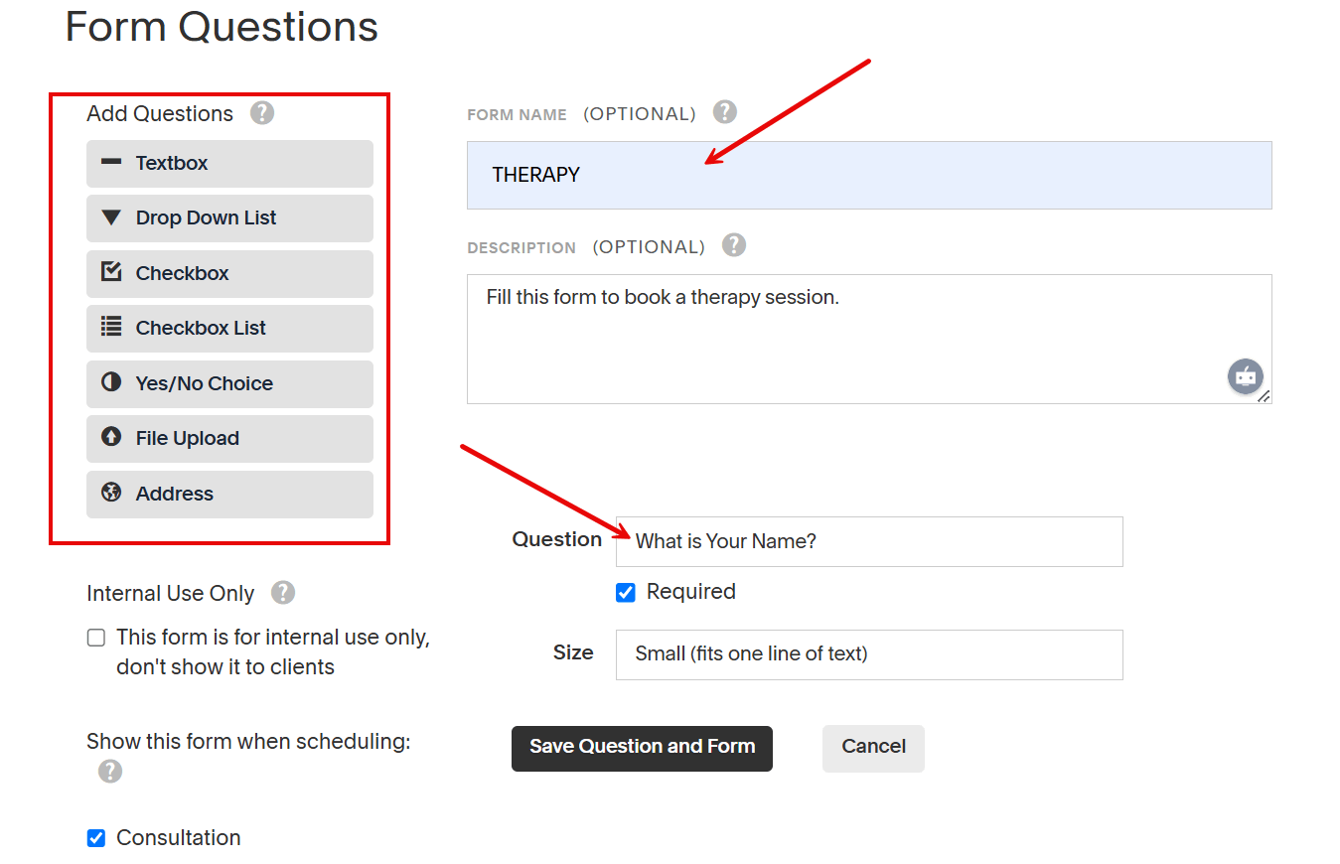Cancel the question edits
1340x864 pixels.
pos(872,748)
